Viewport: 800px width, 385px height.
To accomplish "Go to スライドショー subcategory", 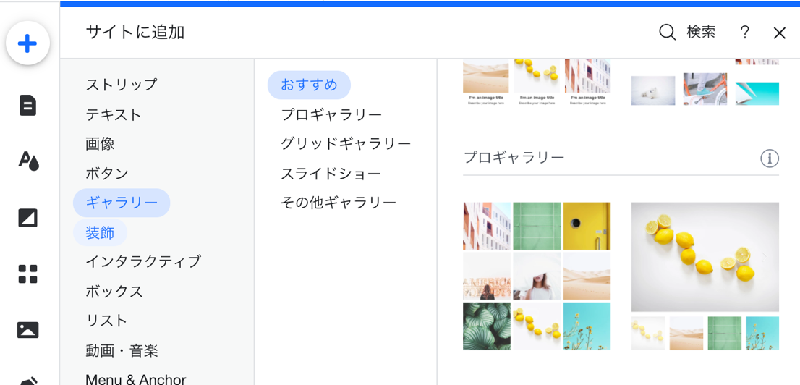I will 331,174.
